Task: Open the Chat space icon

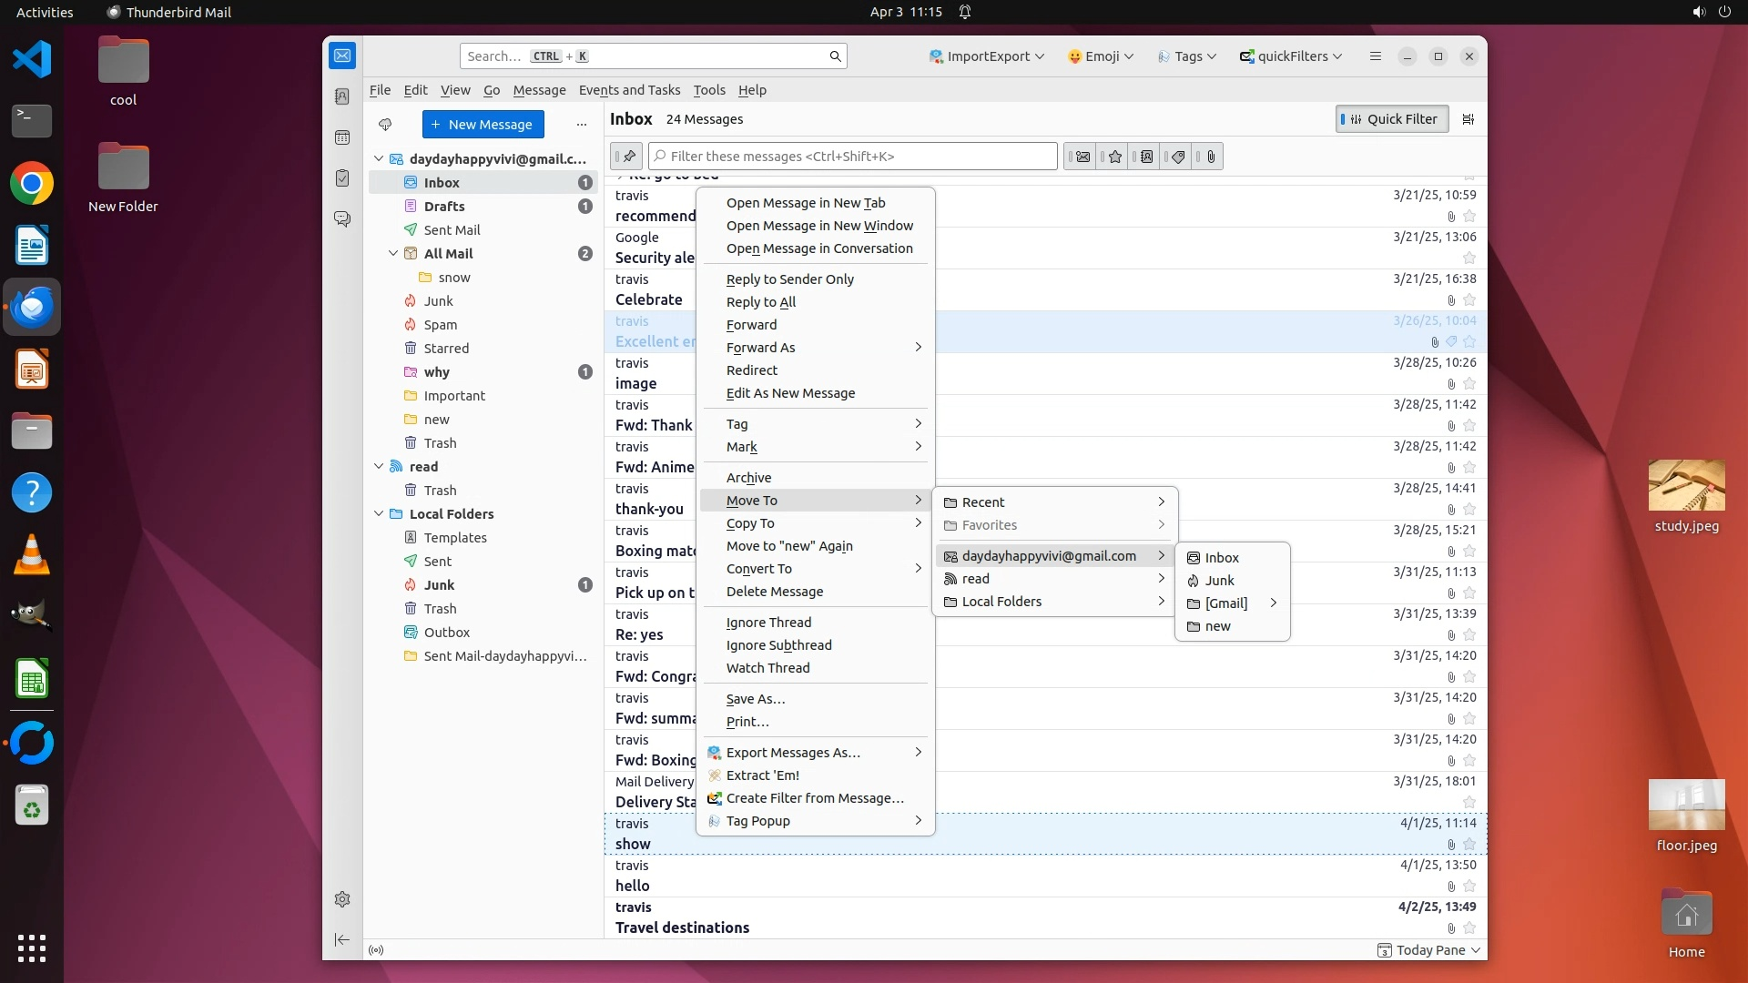Action: [x=342, y=219]
